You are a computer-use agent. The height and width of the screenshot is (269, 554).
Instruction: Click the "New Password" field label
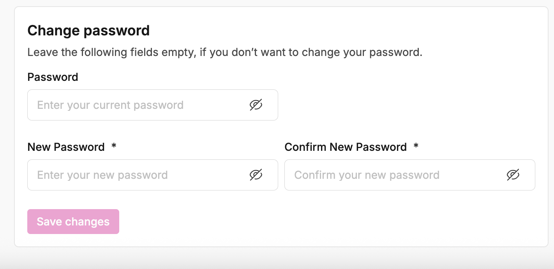66,147
